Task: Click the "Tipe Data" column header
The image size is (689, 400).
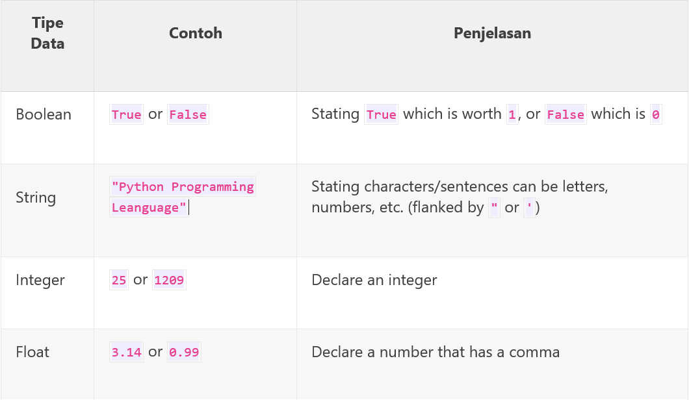Action: click(x=47, y=33)
